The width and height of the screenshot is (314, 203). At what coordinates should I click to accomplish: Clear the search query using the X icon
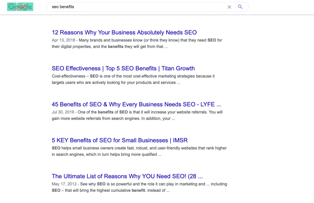coord(229,7)
